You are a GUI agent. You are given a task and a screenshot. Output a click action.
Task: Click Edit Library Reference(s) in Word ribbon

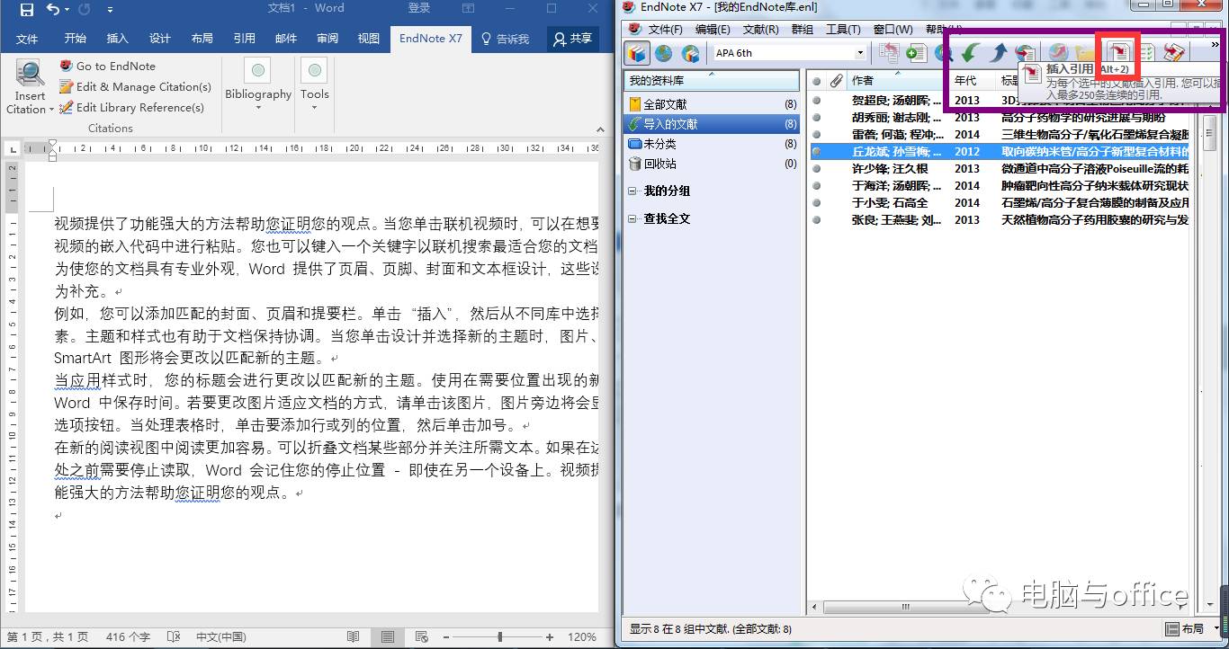pos(66,107)
